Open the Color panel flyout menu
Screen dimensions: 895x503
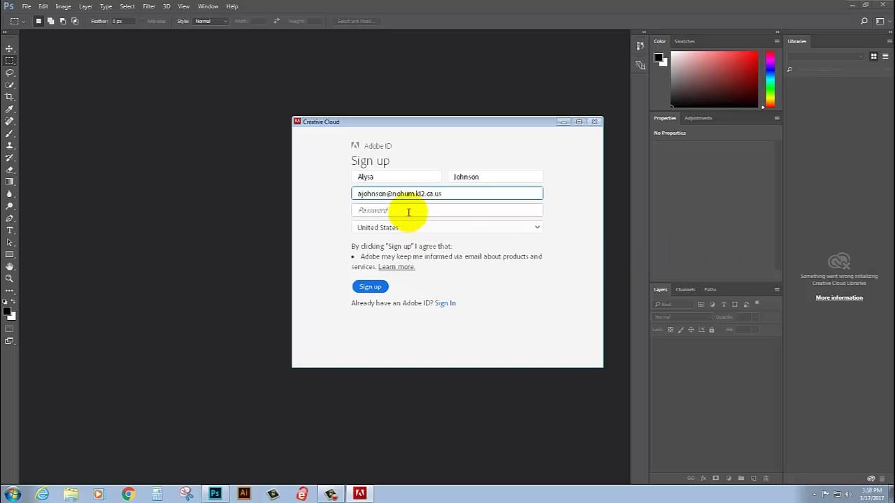point(777,41)
